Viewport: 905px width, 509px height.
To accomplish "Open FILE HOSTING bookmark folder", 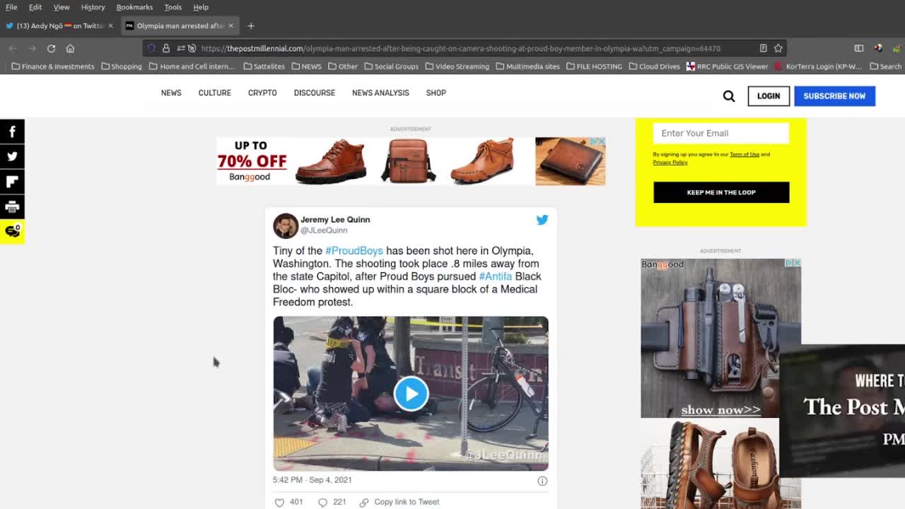I will [x=594, y=66].
